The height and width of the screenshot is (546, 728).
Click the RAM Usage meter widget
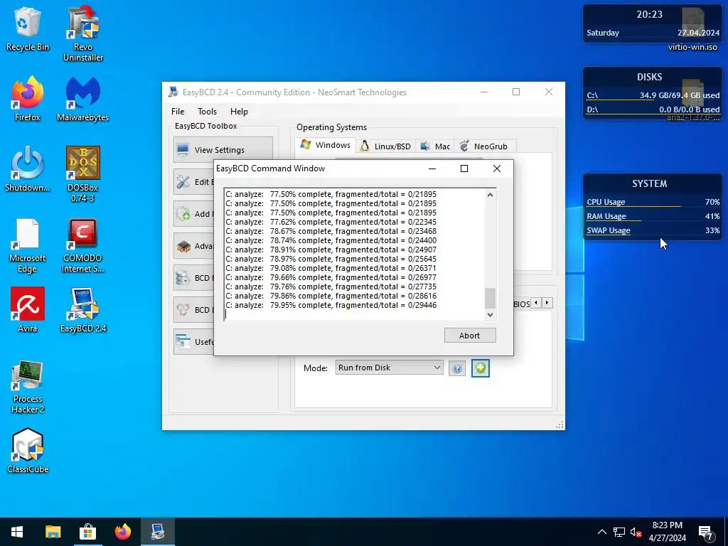point(653,216)
